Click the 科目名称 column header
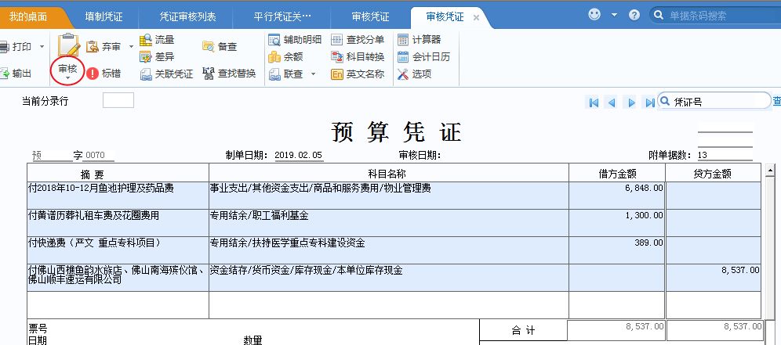781x345 pixels. point(388,173)
